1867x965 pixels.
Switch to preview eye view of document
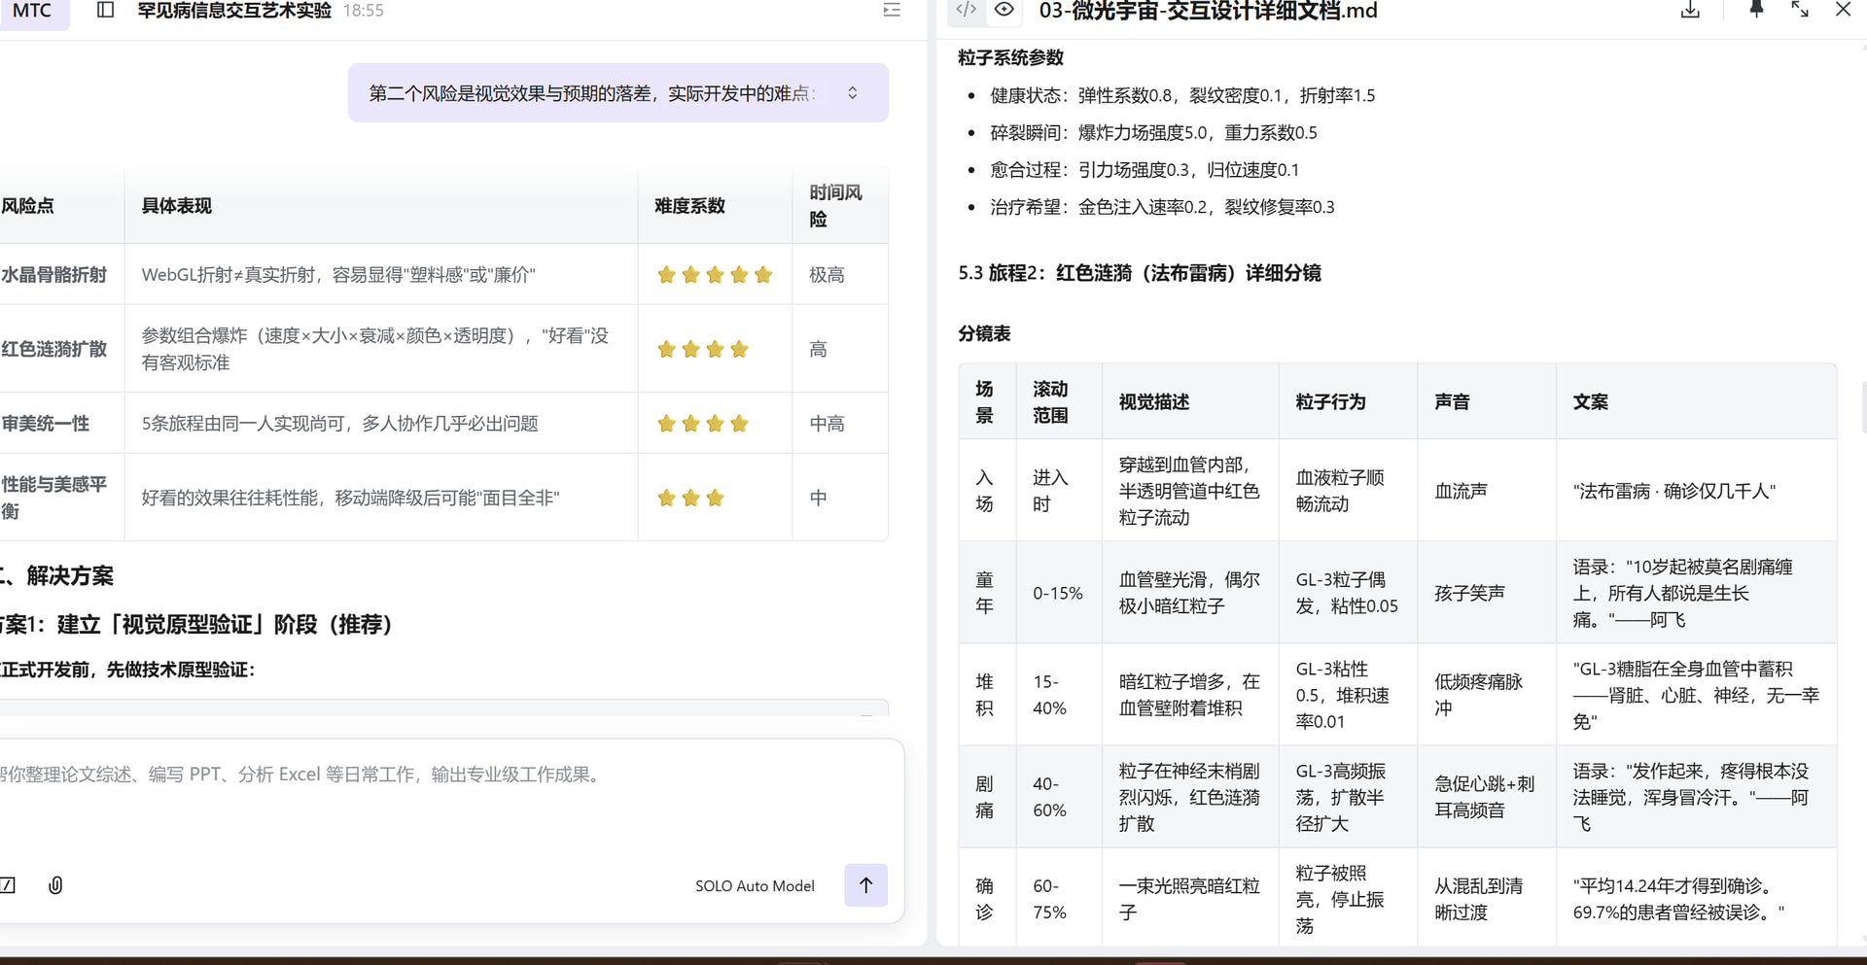(x=1004, y=10)
